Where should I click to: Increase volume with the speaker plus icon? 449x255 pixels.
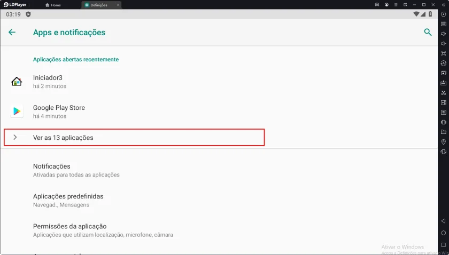444,34
